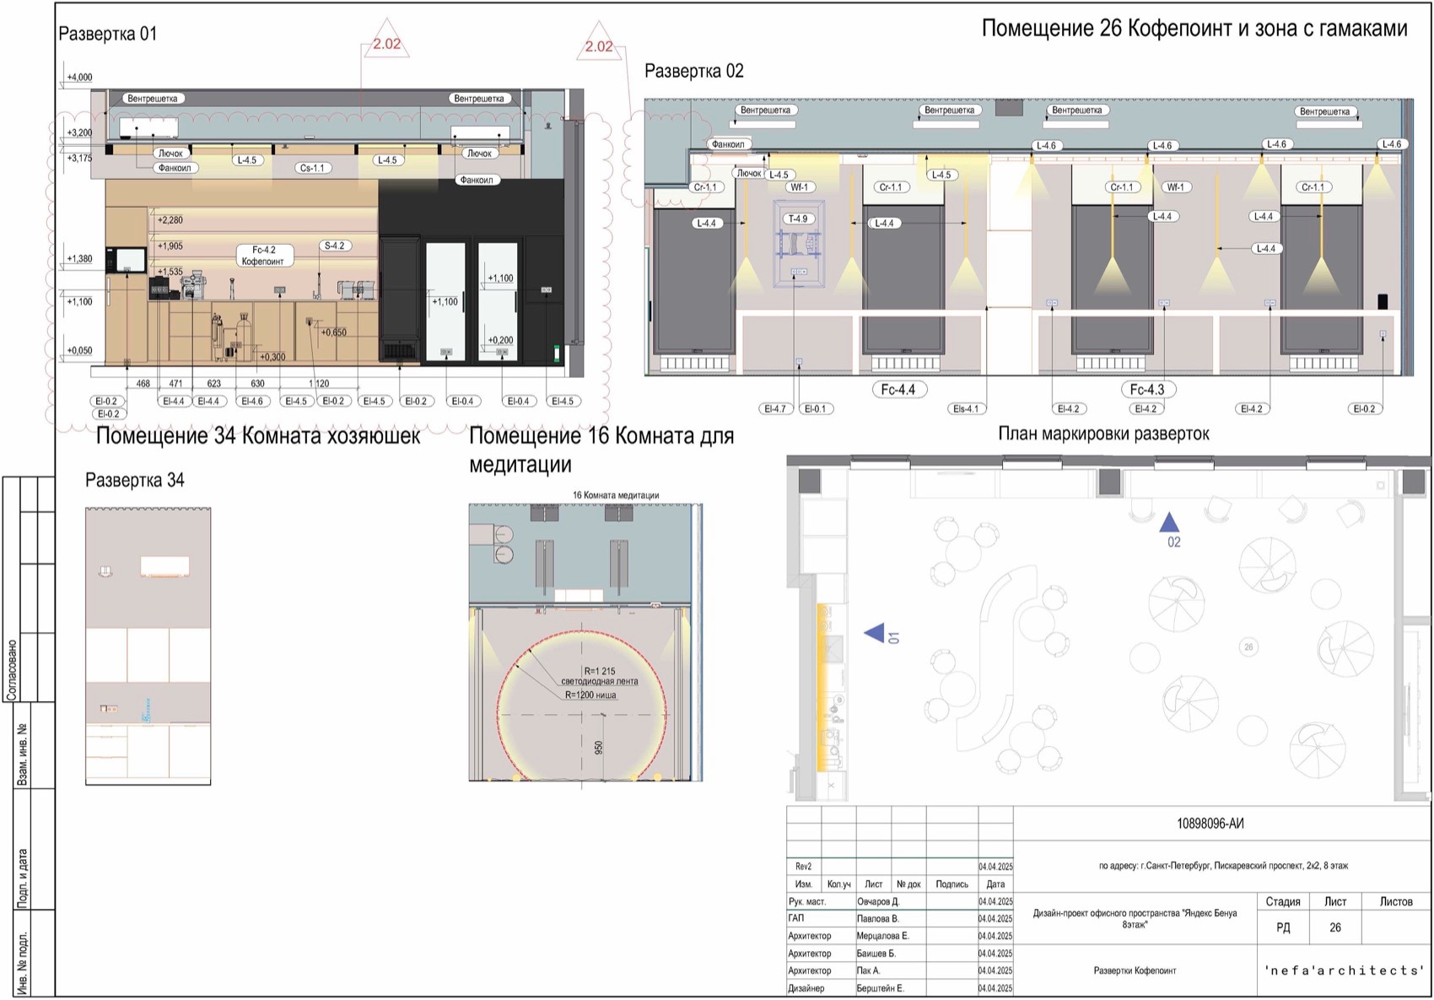
Task: Collapse the Fc-4.4 furniture group label
Action: pyautogui.click(x=898, y=390)
